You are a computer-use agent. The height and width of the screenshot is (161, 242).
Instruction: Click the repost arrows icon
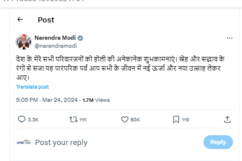(x=73, y=119)
